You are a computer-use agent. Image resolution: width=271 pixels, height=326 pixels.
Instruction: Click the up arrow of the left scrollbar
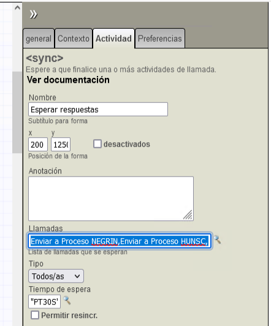pos(17,8)
